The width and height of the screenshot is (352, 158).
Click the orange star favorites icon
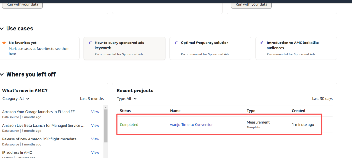(x=4, y=43)
